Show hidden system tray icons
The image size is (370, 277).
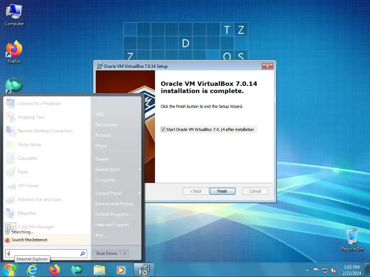307,270
